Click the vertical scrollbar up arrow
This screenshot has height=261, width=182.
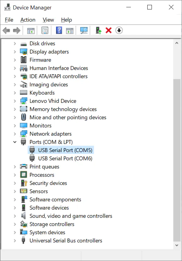click(177, 43)
